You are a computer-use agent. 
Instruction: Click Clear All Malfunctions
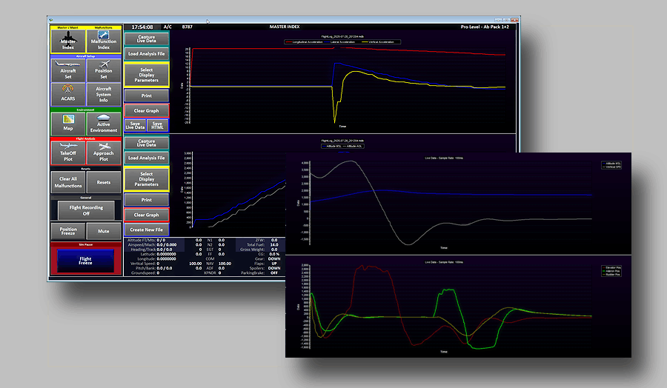pos(68,182)
